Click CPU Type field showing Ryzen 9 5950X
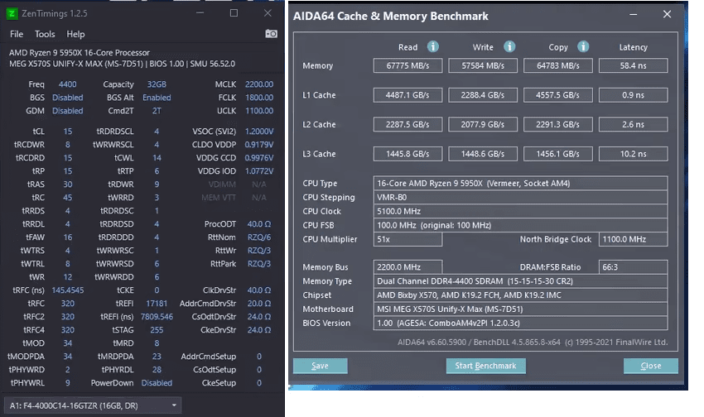Image resolution: width=704 pixels, height=417 pixels. coord(520,184)
